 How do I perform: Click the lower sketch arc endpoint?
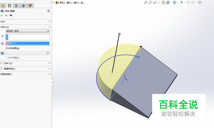click(110, 100)
